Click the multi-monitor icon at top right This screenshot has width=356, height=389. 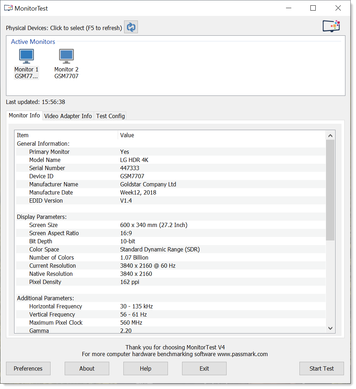[x=331, y=25]
